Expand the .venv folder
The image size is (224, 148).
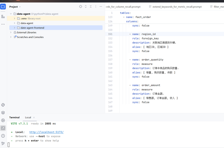point(15,18)
